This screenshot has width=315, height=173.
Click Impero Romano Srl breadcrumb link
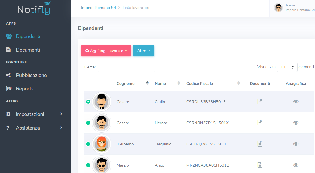pos(98,8)
